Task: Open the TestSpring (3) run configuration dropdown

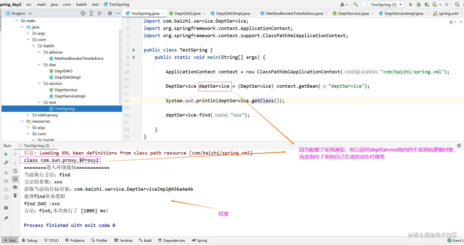Action: coord(383,5)
